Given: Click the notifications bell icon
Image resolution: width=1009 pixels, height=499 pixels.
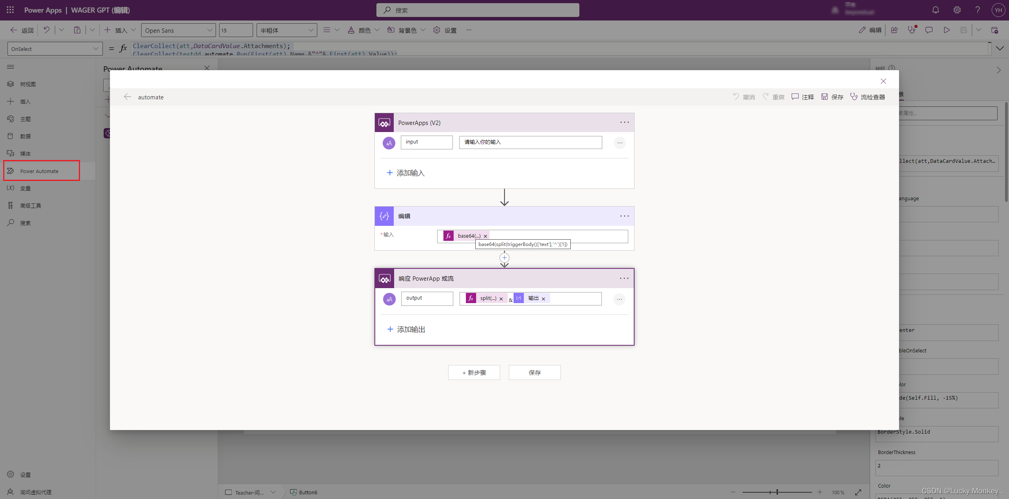Looking at the screenshot, I should pyautogui.click(x=936, y=10).
